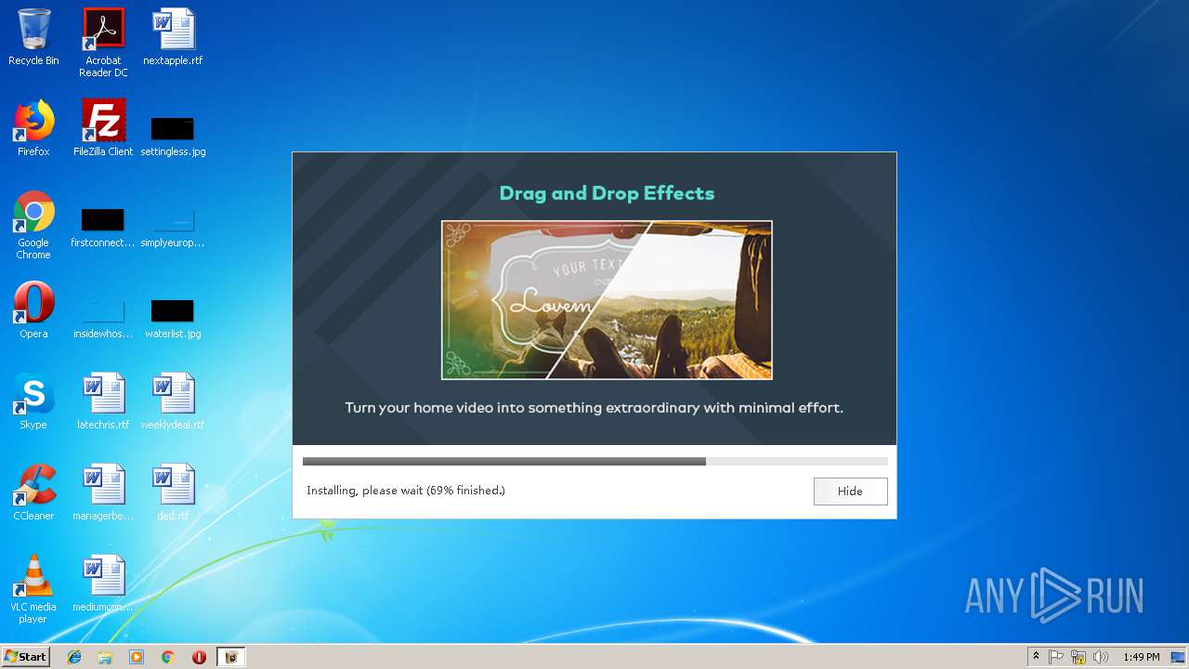Image resolution: width=1189 pixels, height=669 pixels.
Task: Open the Action Center flag icon
Action: click(x=1056, y=657)
